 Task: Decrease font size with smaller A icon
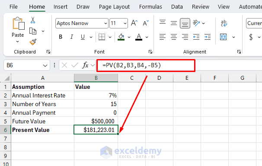[x=146, y=23]
